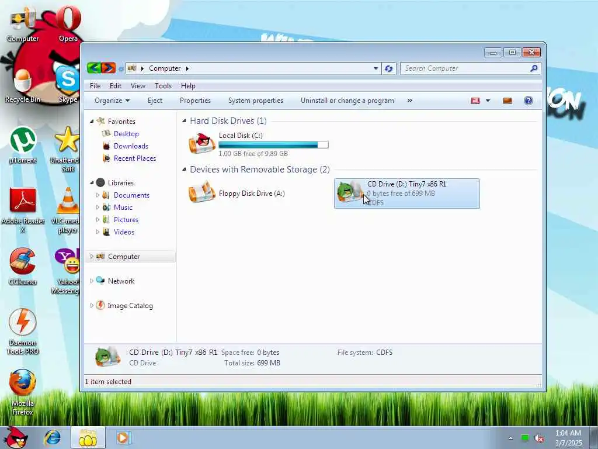Open µTorrent desktop shortcut
598x449 pixels.
23,146
